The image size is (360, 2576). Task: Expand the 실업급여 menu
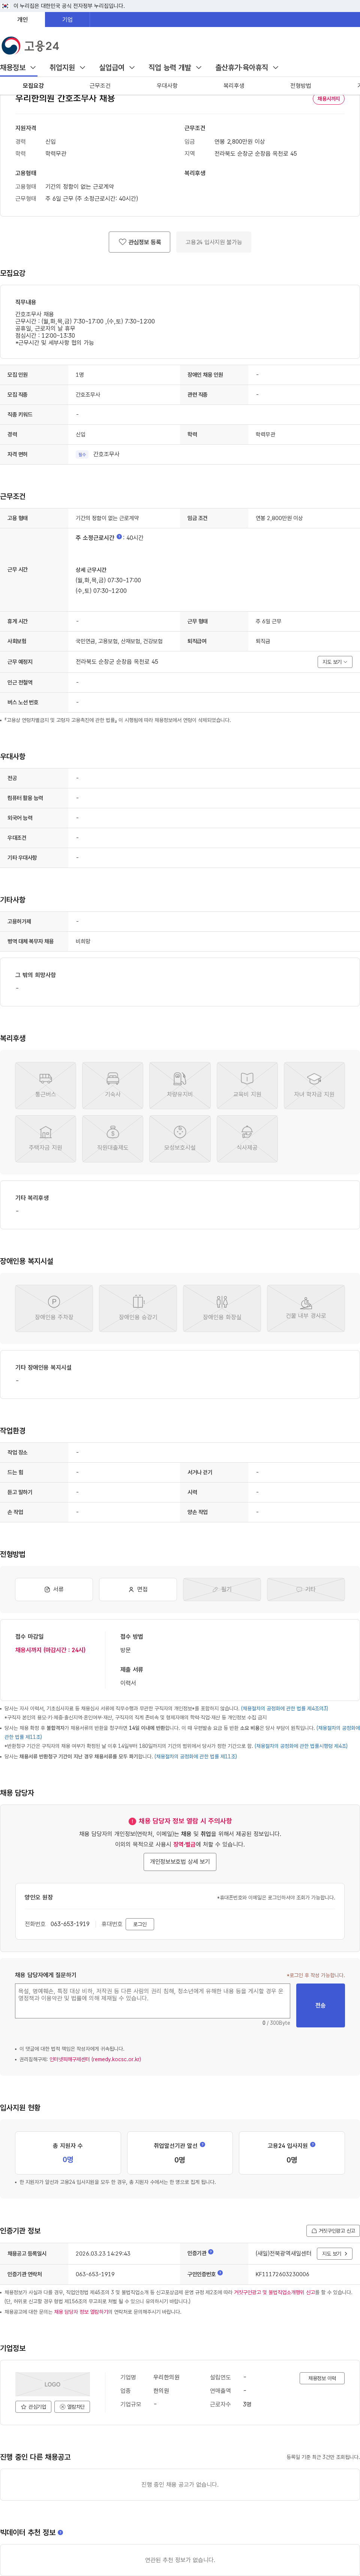[x=117, y=68]
